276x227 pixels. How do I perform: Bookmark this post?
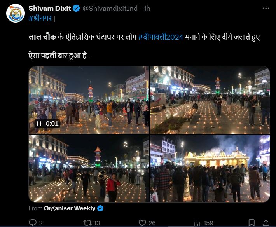(252, 223)
